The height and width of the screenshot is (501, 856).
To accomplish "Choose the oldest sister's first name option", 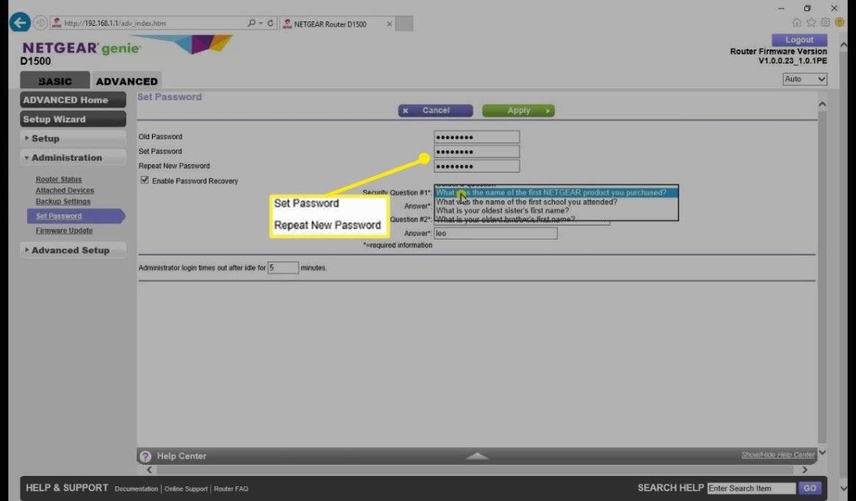I will [x=556, y=211].
